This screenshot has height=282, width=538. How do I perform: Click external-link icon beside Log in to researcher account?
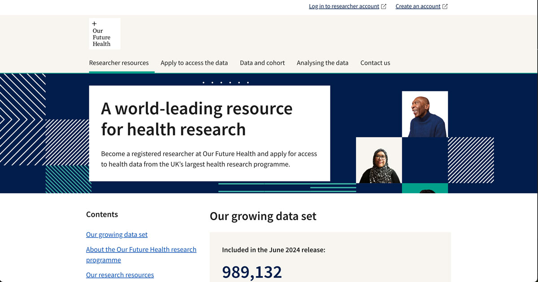384,6
